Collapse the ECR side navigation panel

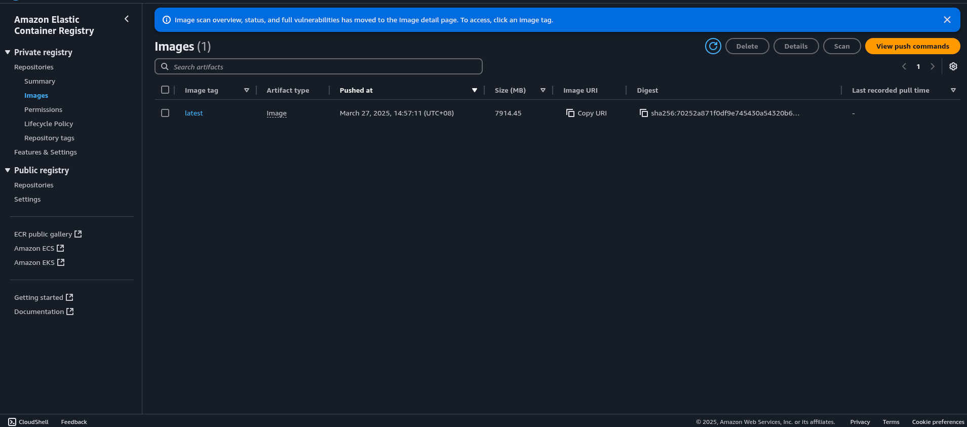click(x=127, y=19)
